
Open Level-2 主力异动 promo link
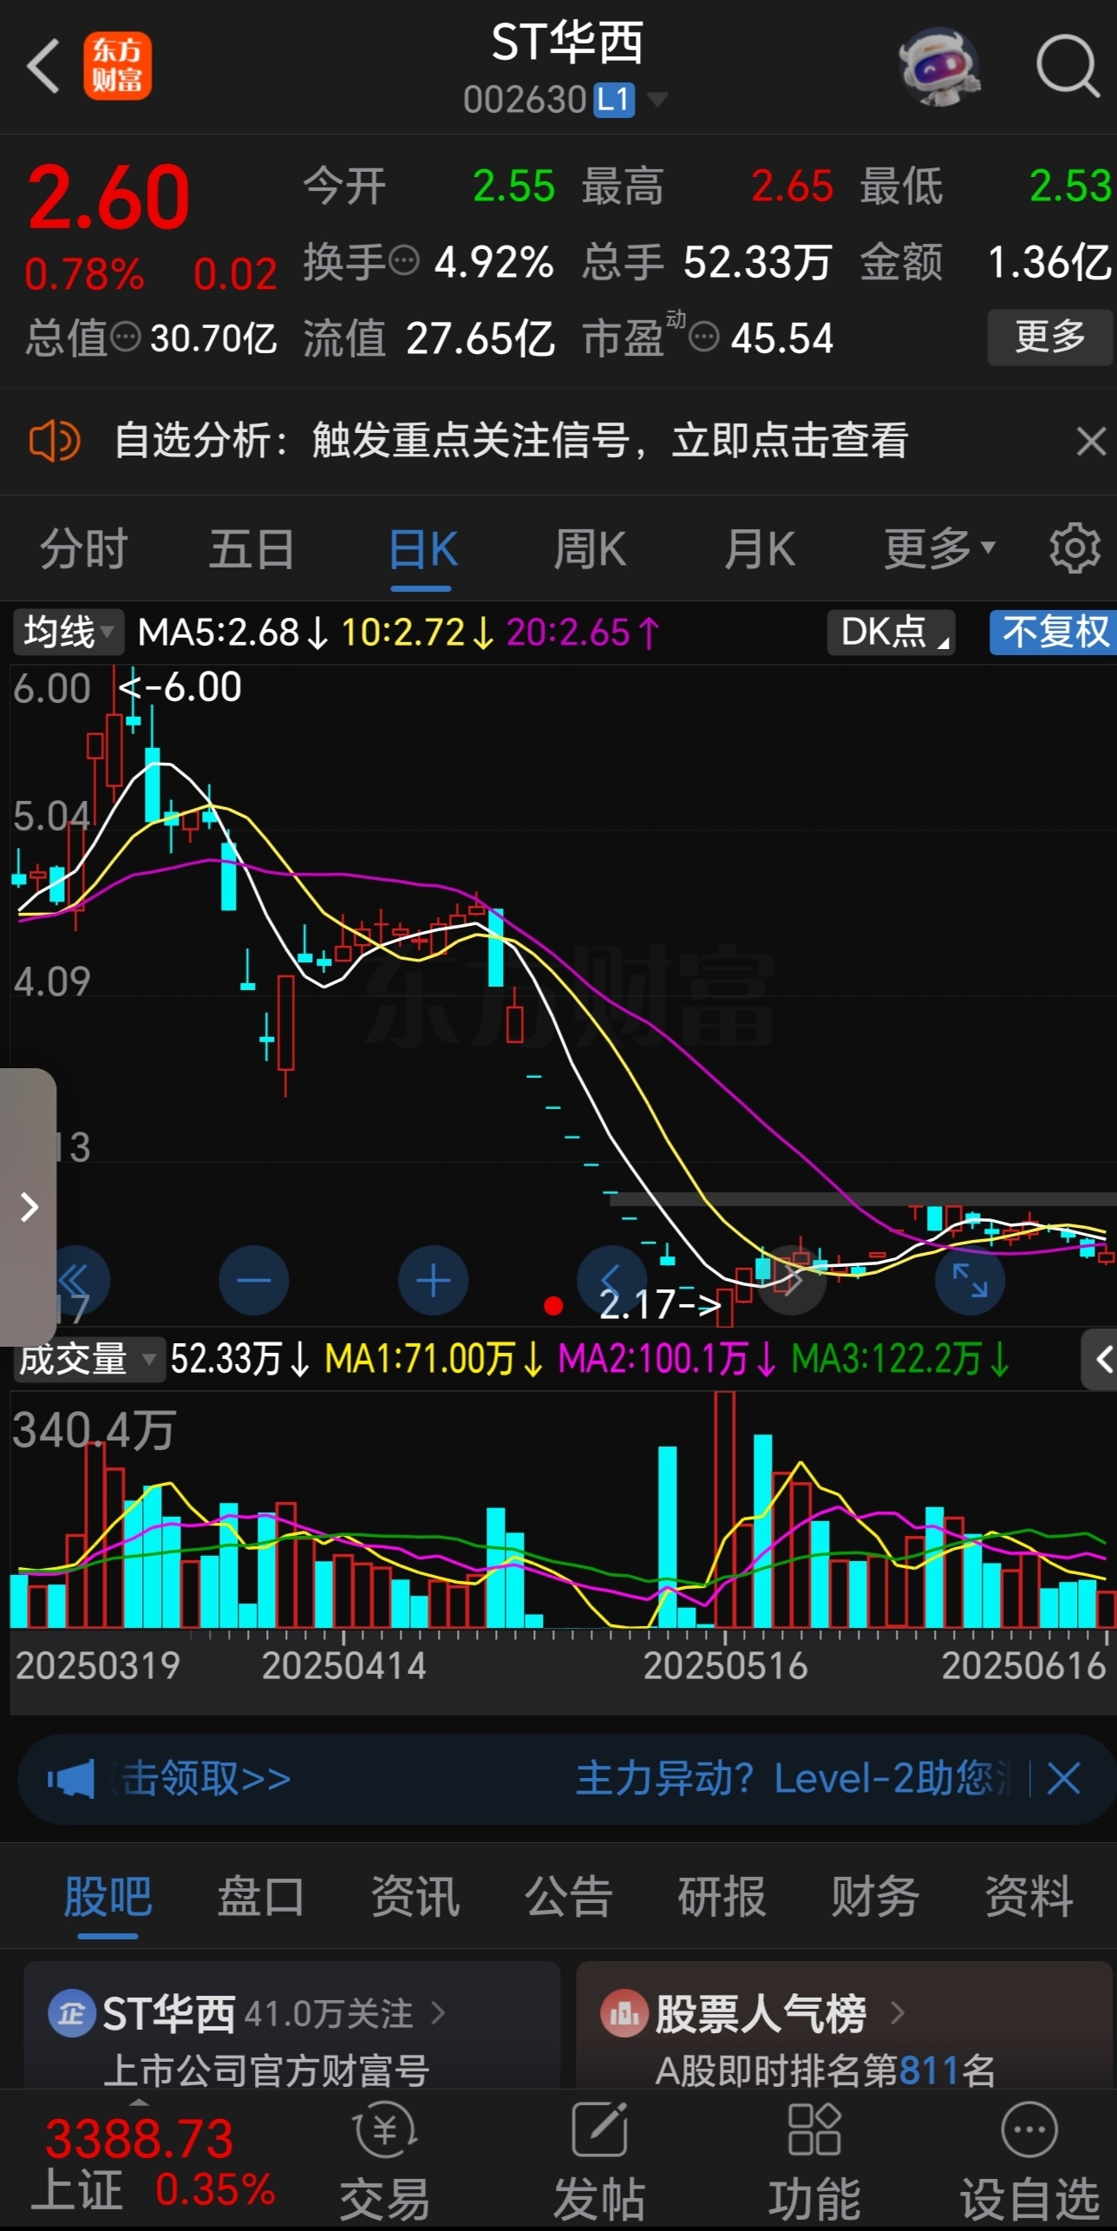(794, 1780)
